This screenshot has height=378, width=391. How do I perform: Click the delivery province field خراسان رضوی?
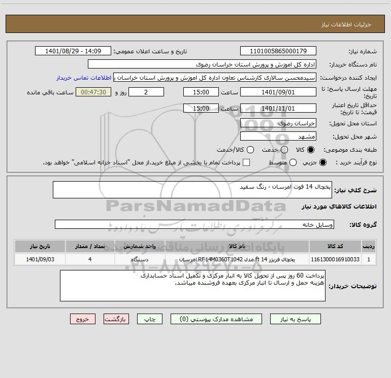[278, 123]
